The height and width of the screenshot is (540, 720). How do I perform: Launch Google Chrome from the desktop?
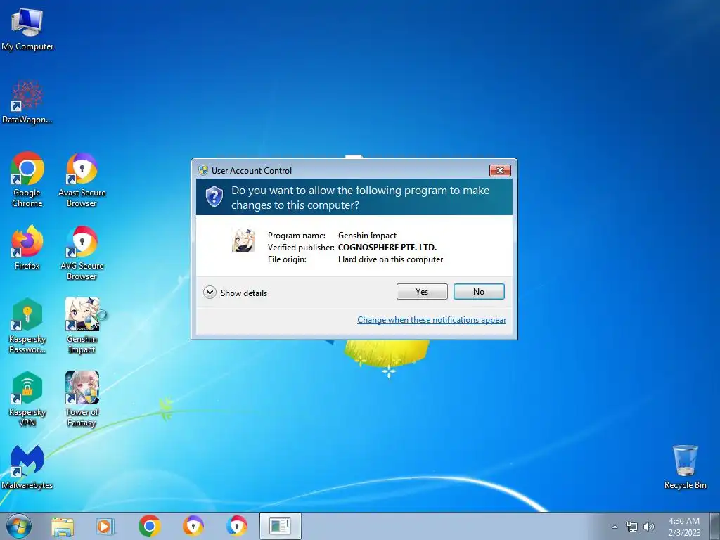[27, 179]
